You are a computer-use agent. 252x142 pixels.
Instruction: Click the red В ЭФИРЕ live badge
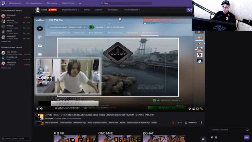pos(53,10)
